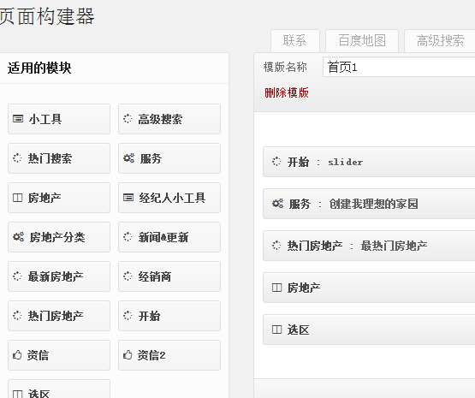Click the 资信 thumbs-up icon

coord(17,355)
